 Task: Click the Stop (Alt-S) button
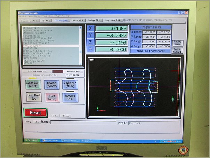[52, 97]
